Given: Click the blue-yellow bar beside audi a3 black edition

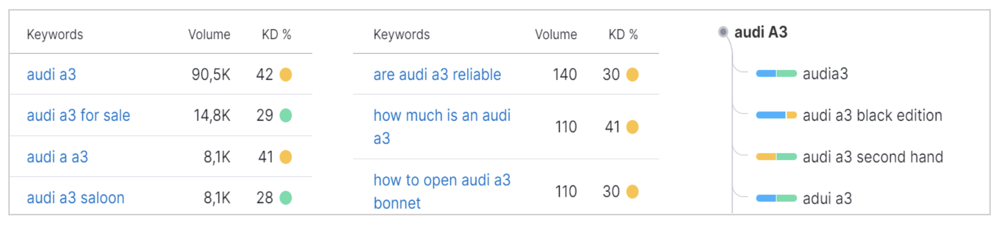Looking at the screenshot, I should [x=776, y=115].
